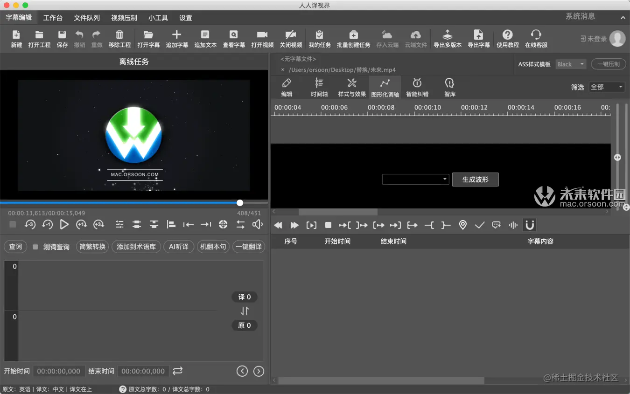Screen dimensions: 630x394
Task: Click the 结束时间 input field
Action: 143,371
